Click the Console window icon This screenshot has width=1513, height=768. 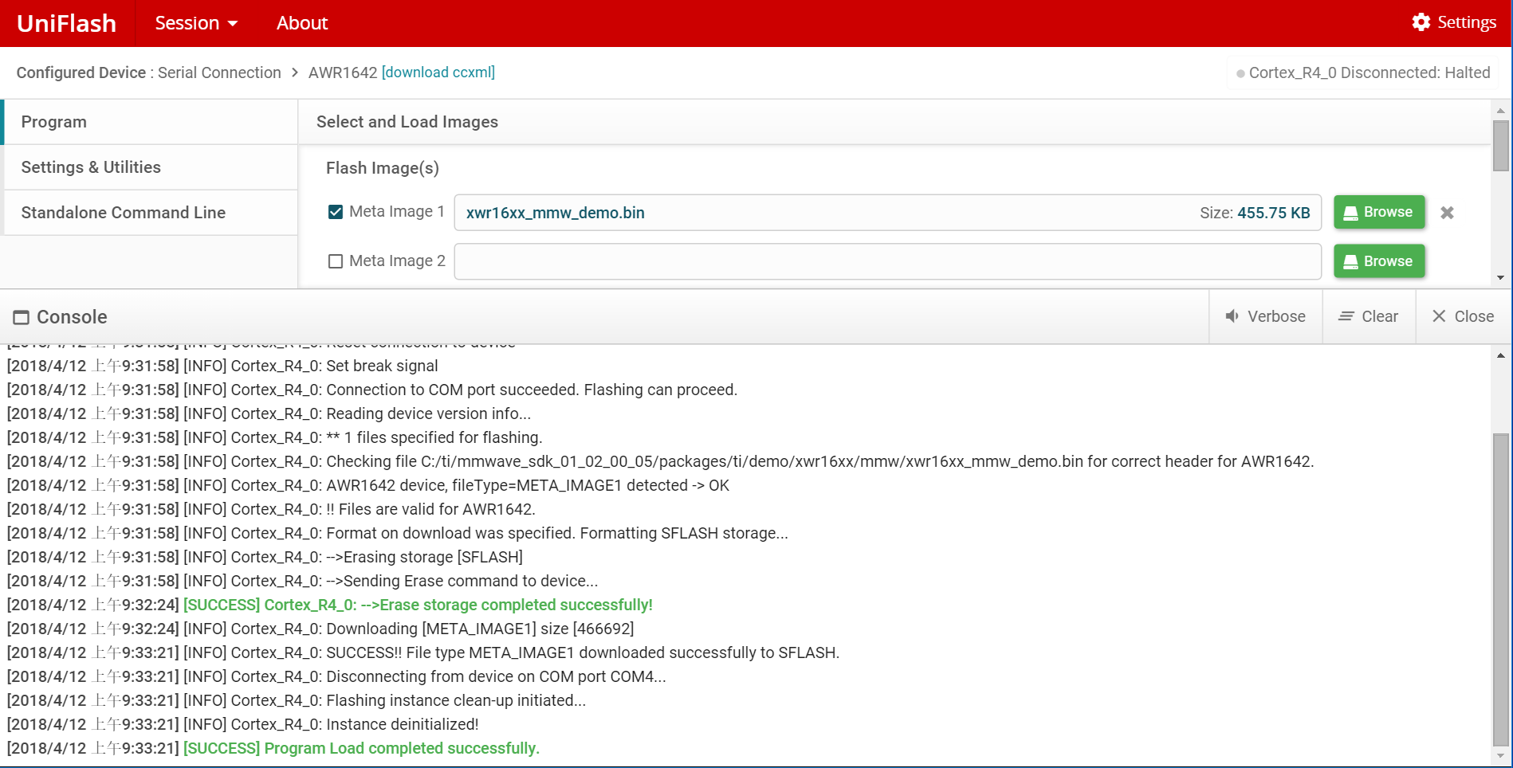pos(22,317)
